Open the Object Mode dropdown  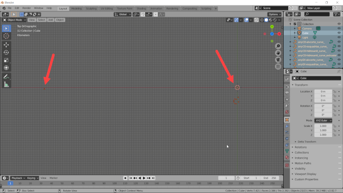pyautogui.click(x=14, y=20)
